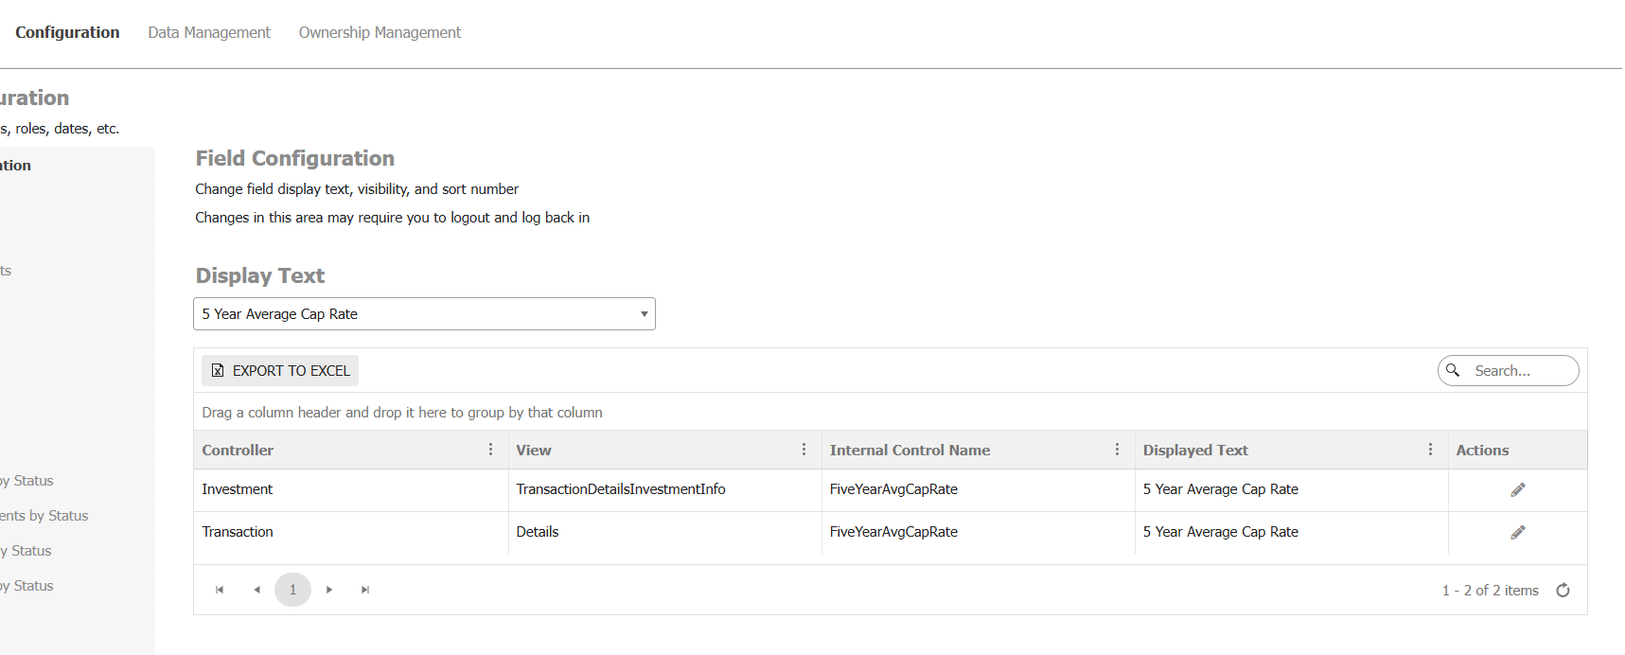Click the edit pencil for Investment row
Image resolution: width=1625 pixels, height=655 pixels.
pos(1517,489)
